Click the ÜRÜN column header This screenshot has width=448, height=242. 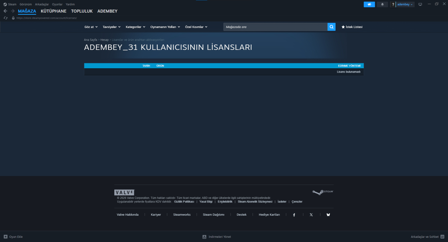pos(160,66)
